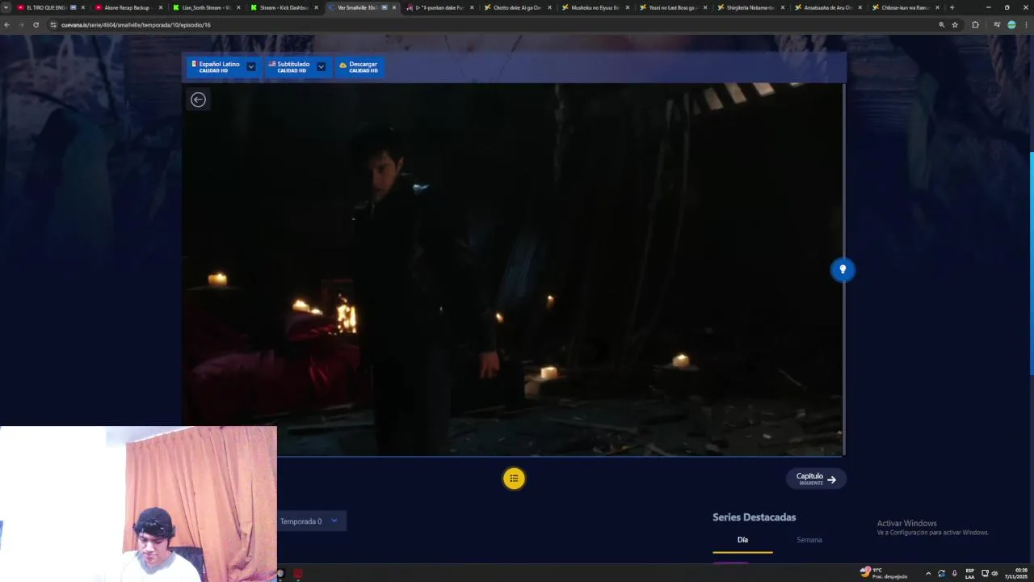Bookmark this page with star icon

point(955,25)
